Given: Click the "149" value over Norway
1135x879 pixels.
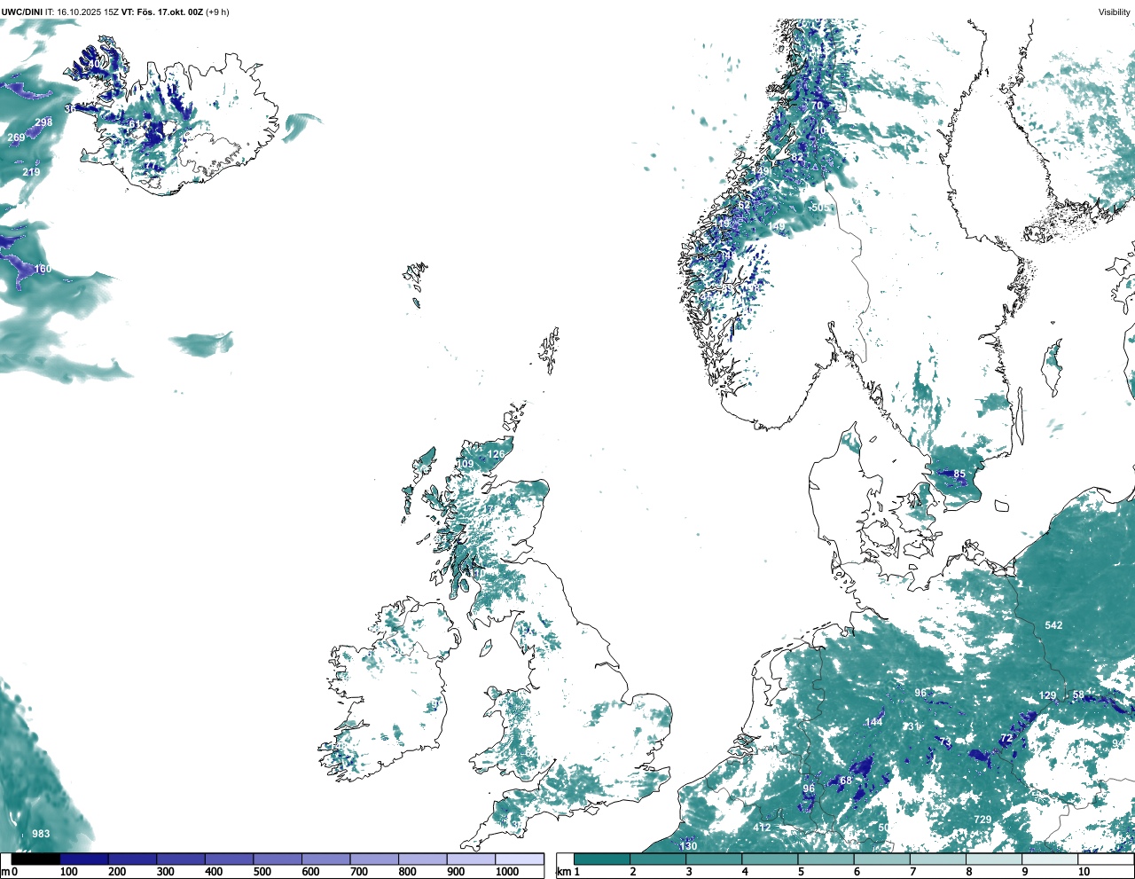Looking at the screenshot, I should 777,227.
